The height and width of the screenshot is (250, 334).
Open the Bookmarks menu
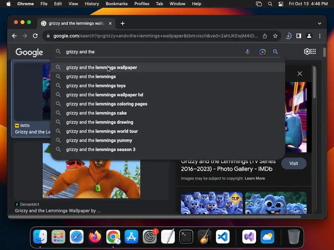(116, 4)
